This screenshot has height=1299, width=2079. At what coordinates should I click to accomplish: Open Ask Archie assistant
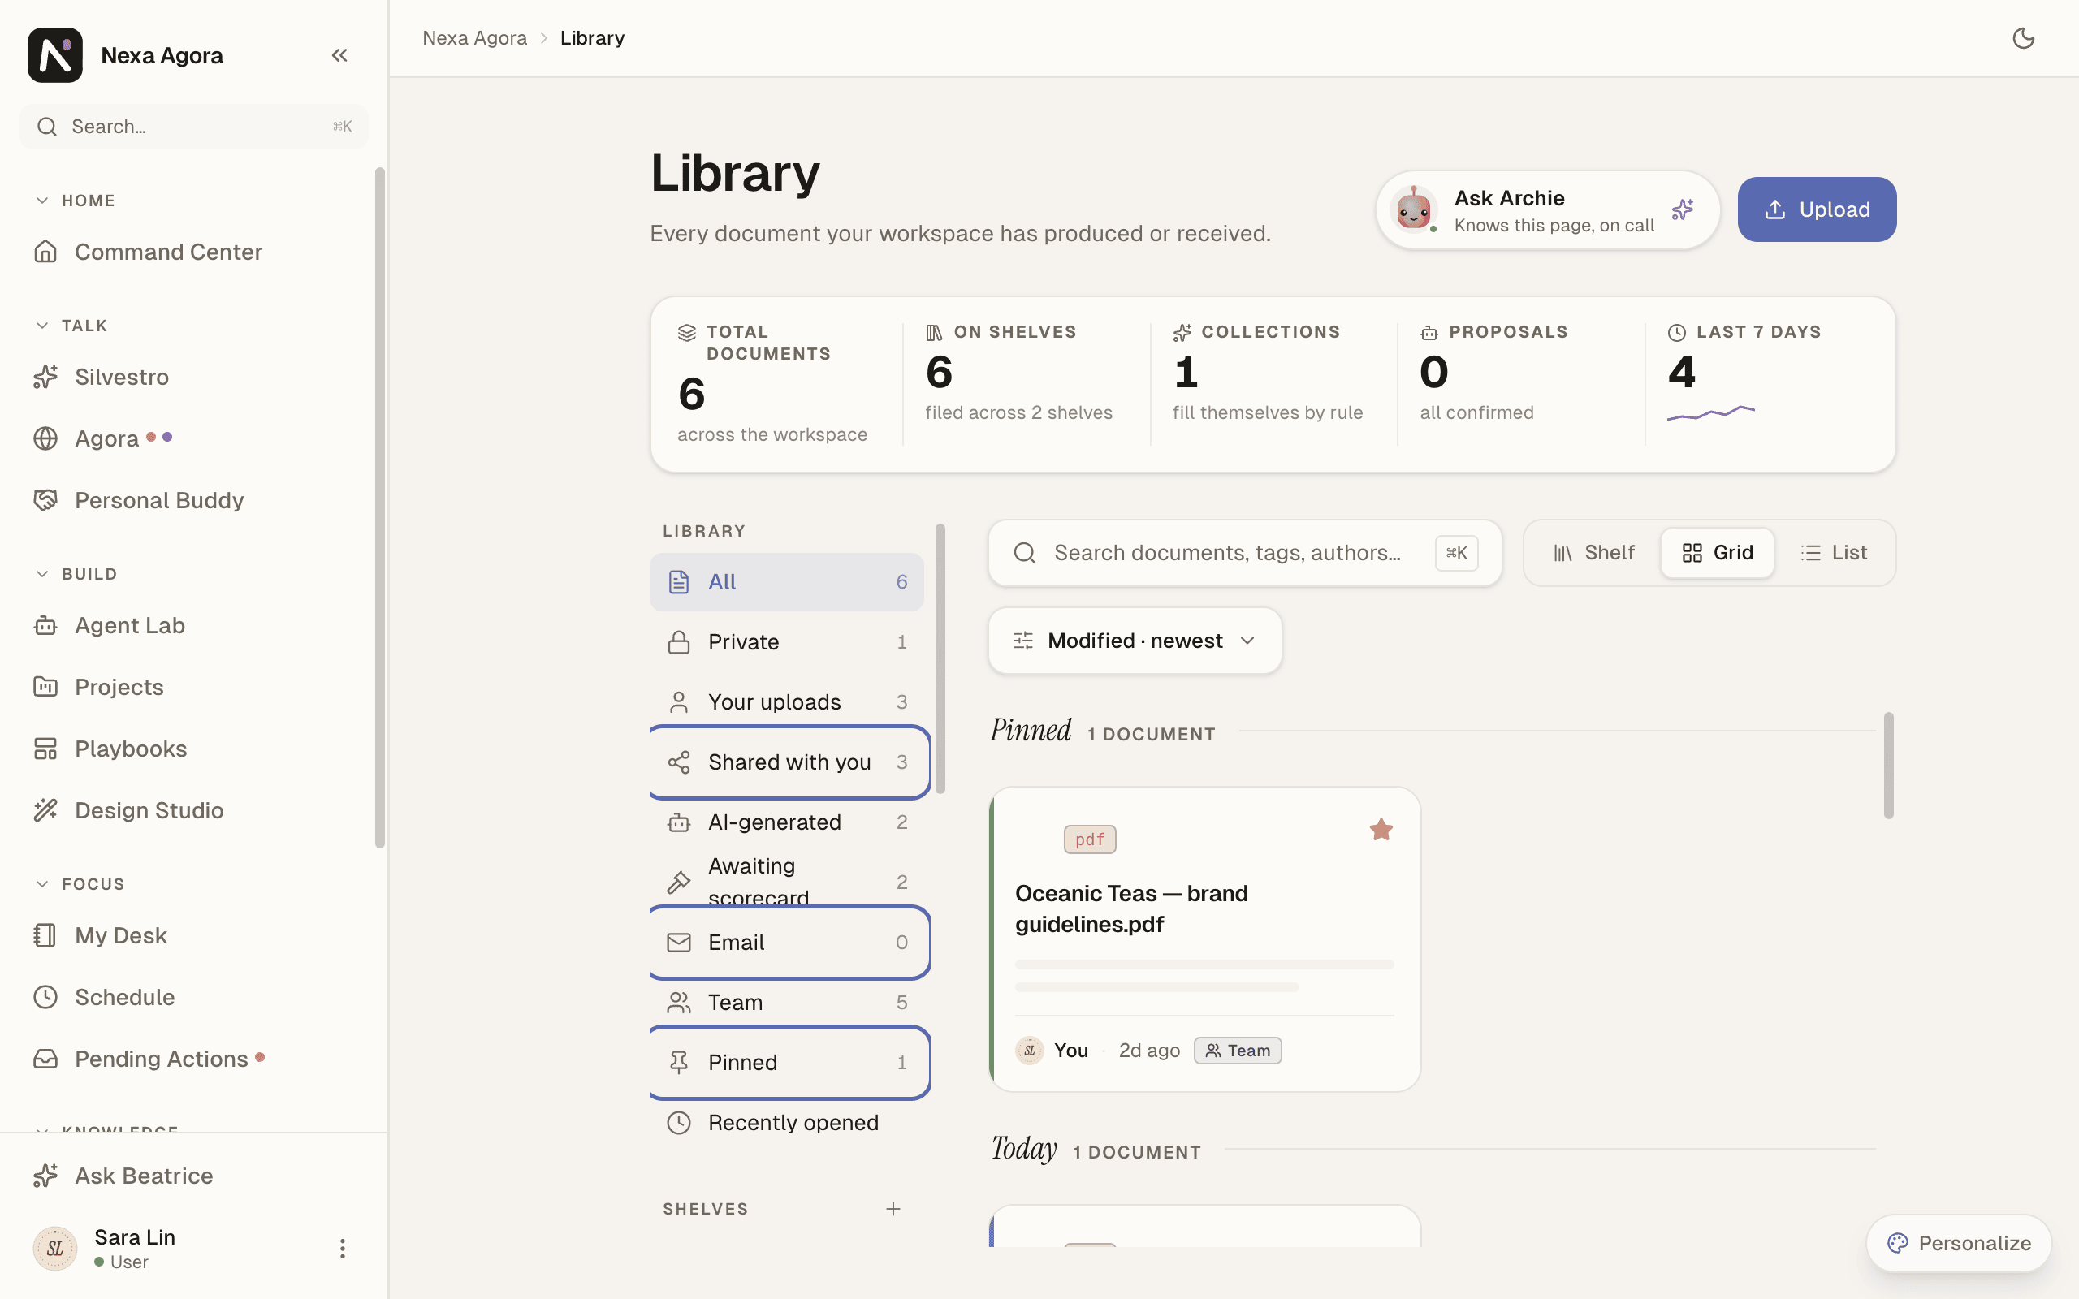[x=1547, y=210]
